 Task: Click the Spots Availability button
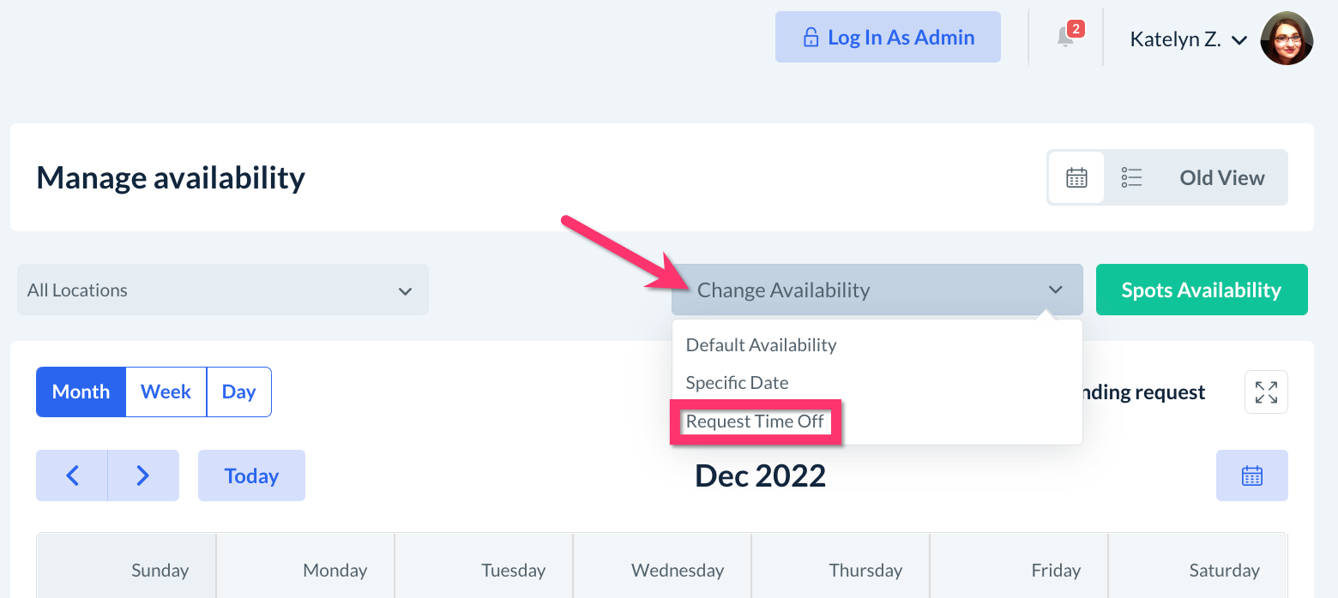[x=1201, y=290]
